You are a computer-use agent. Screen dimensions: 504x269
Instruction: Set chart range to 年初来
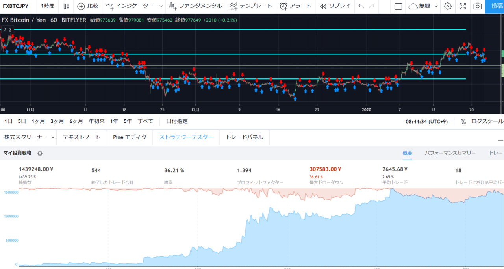pyautogui.click(x=96, y=121)
